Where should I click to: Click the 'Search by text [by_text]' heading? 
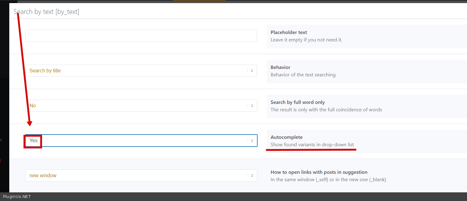[x=46, y=12]
